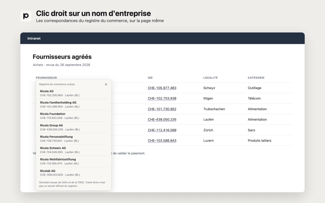
Task: Click the Produits laitiers category cell
Action: 259,141
